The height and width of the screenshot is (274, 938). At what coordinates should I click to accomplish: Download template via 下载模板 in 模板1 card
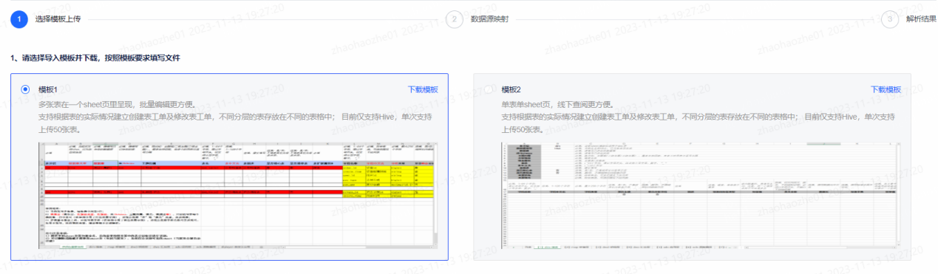coord(423,89)
